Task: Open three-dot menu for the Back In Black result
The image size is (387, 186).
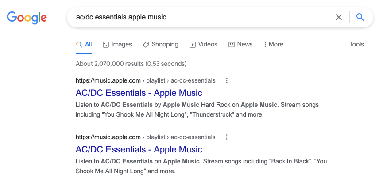Action: coord(227,137)
